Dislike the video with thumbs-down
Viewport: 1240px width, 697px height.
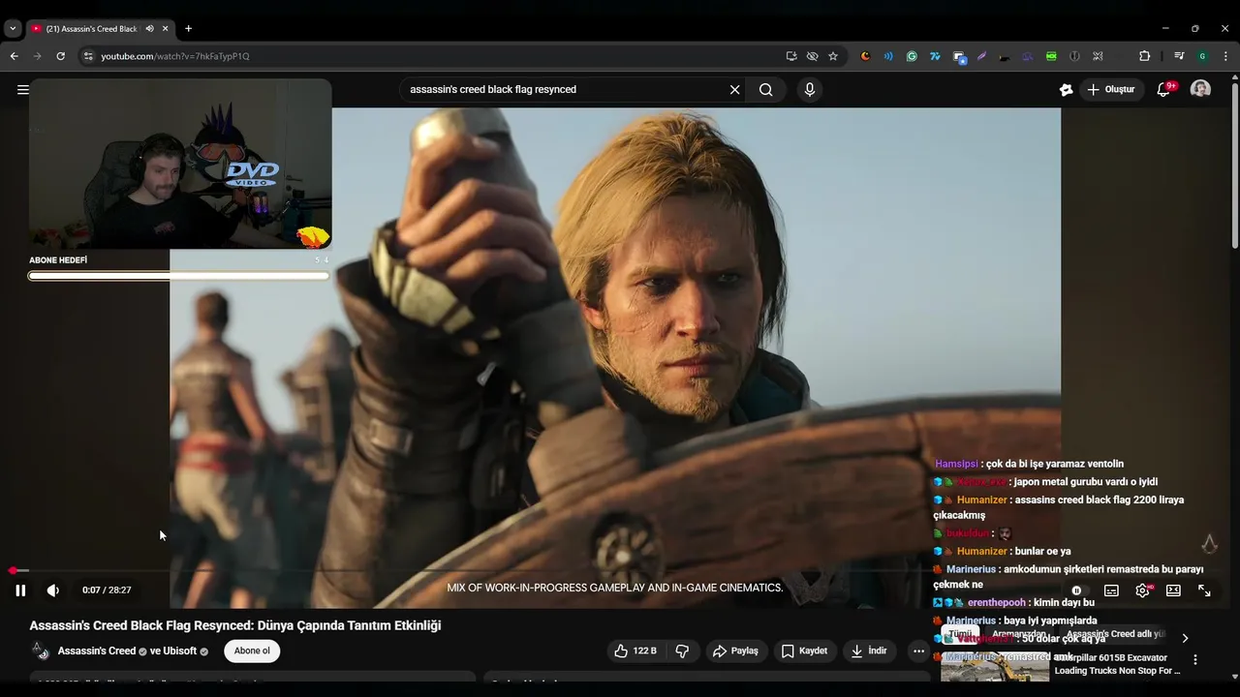click(x=682, y=651)
